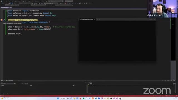
Task: Click the Oskar Korcza video thumbnail
Action: coord(162,9)
